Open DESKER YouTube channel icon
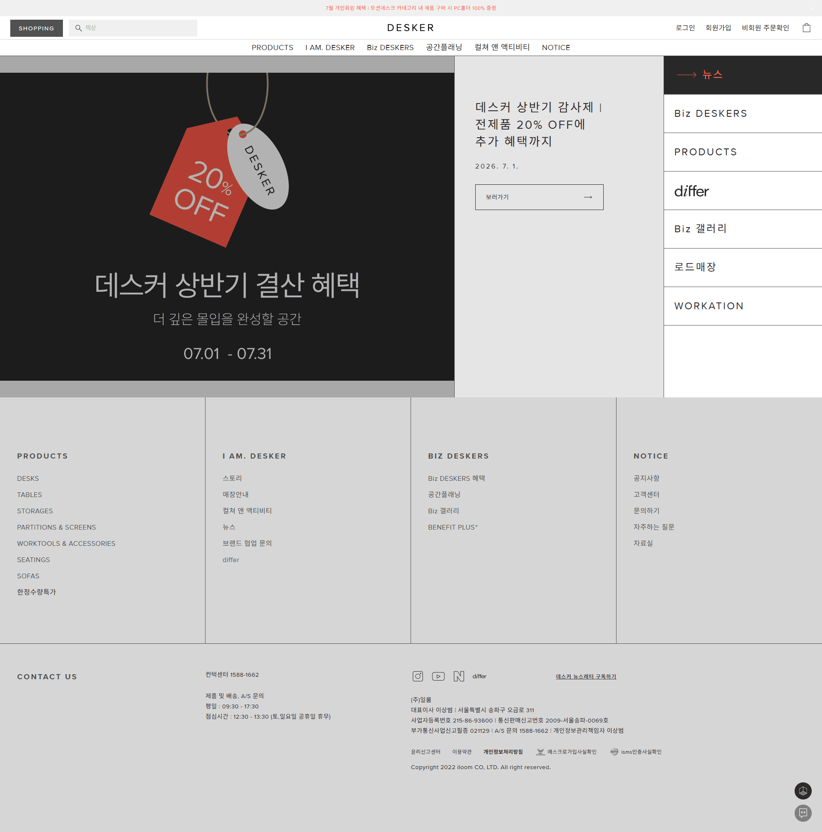This screenshot has width=822, height=832. tap(438, 676)
